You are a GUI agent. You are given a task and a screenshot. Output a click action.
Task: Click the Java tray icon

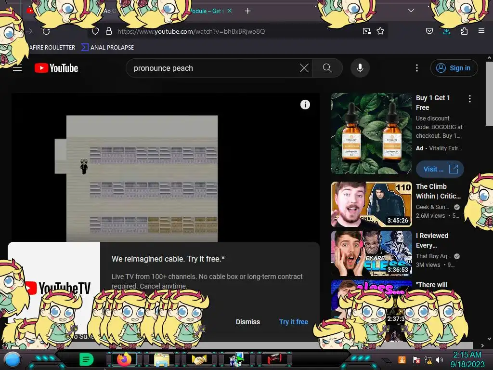pyautogui.click(x=402, y=359)
